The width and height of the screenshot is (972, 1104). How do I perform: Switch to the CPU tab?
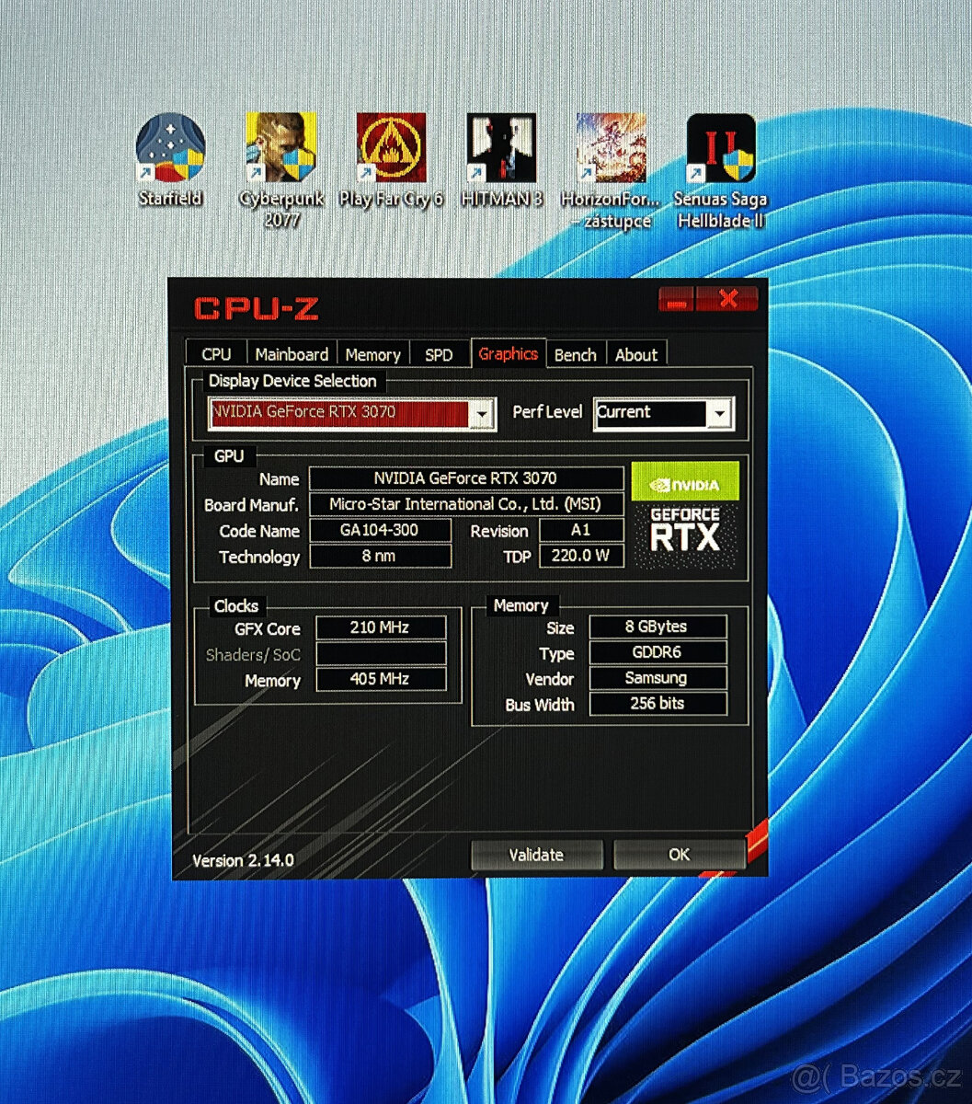215,353
